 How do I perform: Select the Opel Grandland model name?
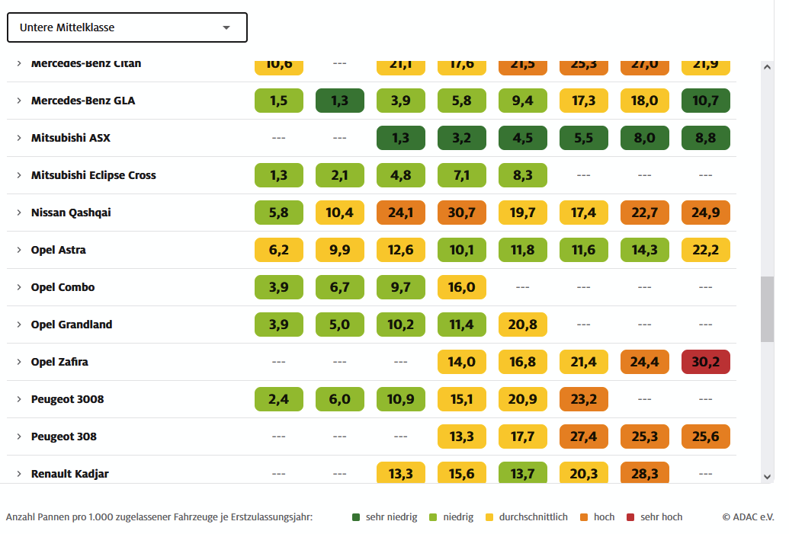(72, 325)
